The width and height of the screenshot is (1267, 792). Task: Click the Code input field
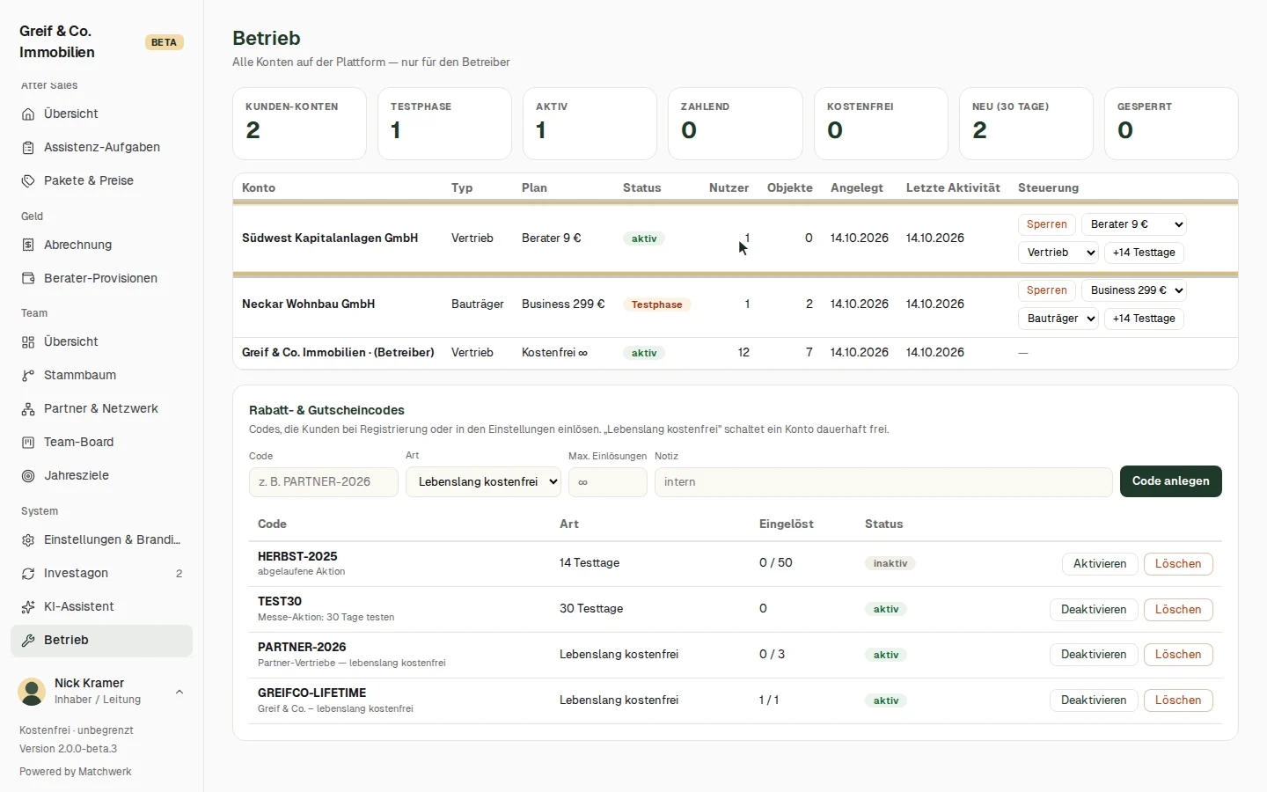coord(324,482)
